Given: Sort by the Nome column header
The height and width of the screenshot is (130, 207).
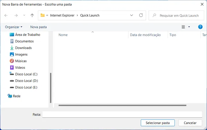Looking at the screenshot, I should pyautogui.click(x=63, y=35).
